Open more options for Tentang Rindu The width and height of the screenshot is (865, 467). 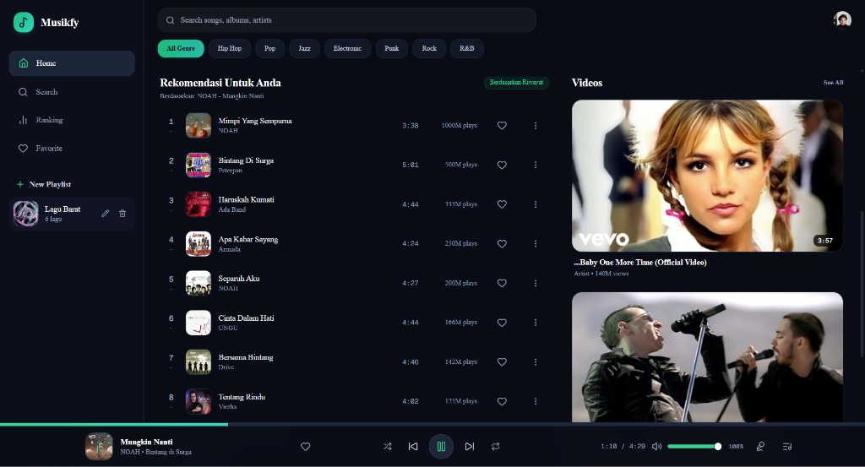pos(535,401)
